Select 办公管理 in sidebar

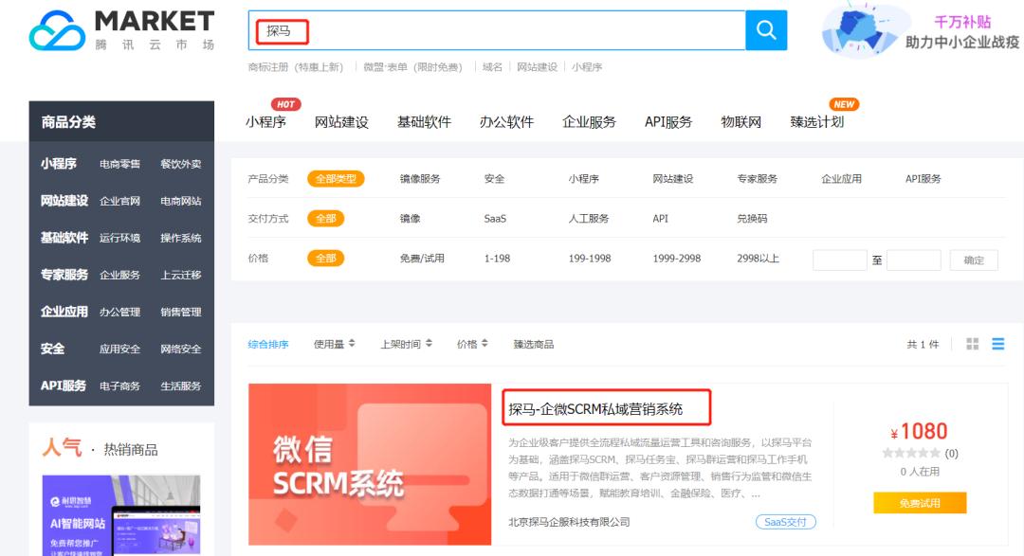click(x=119, y=312)
